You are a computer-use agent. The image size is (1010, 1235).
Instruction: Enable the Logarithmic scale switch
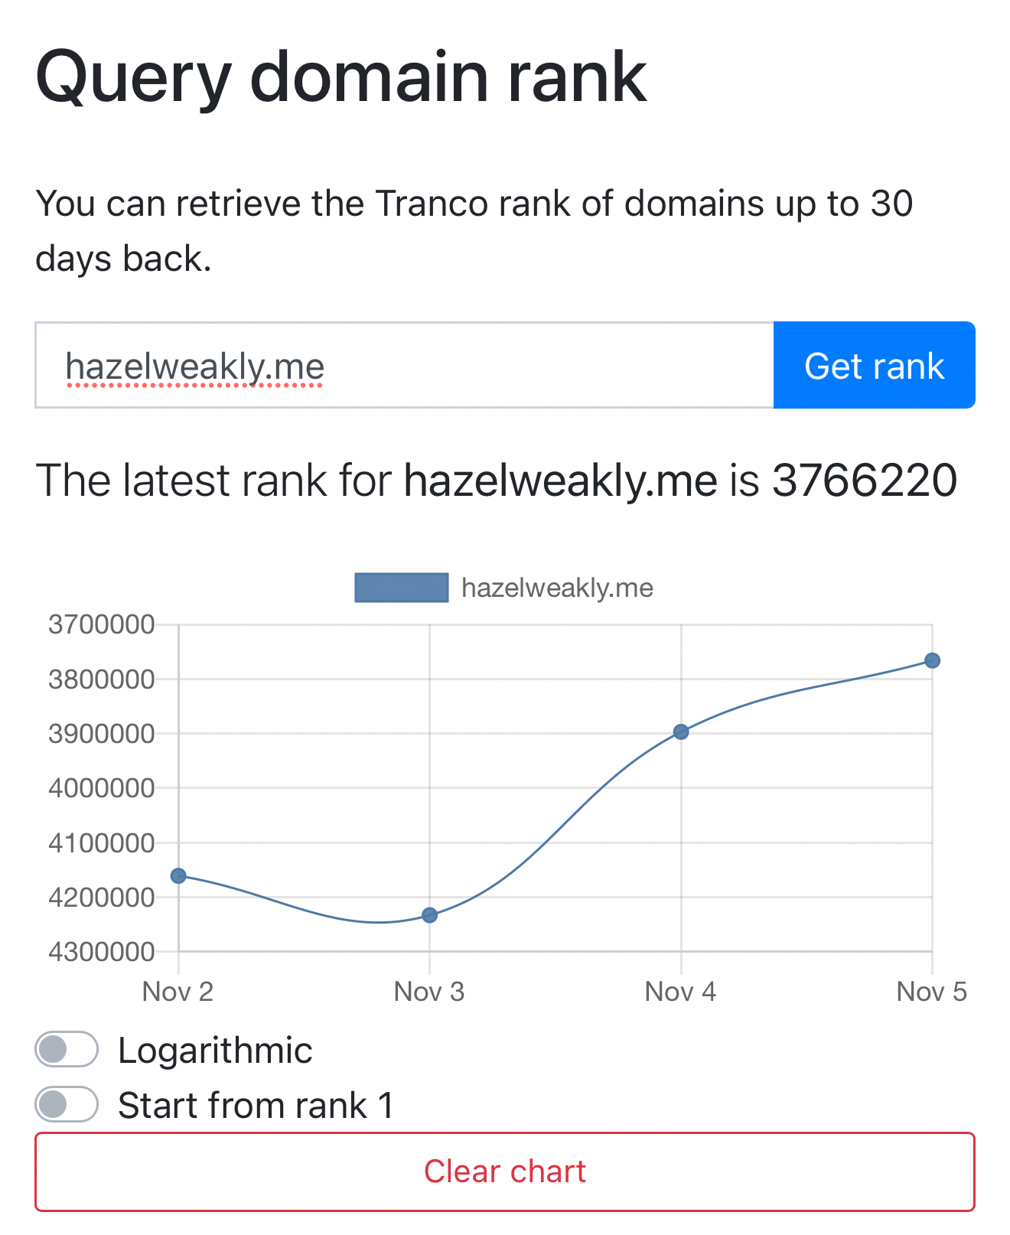pyautogui.click(x=67, y=1050)
